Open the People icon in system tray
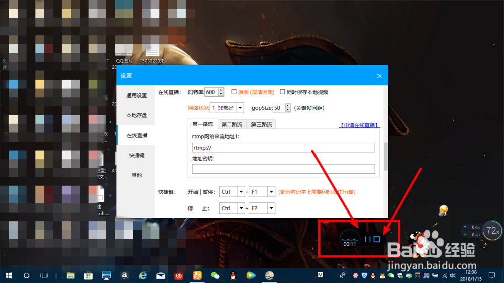The image size is (504, 283). tap(342, 275)
